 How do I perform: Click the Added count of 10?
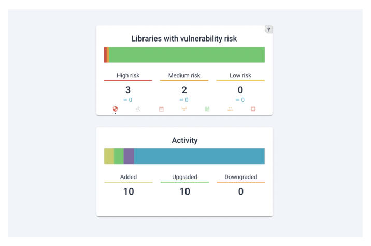tap(129, 192)
